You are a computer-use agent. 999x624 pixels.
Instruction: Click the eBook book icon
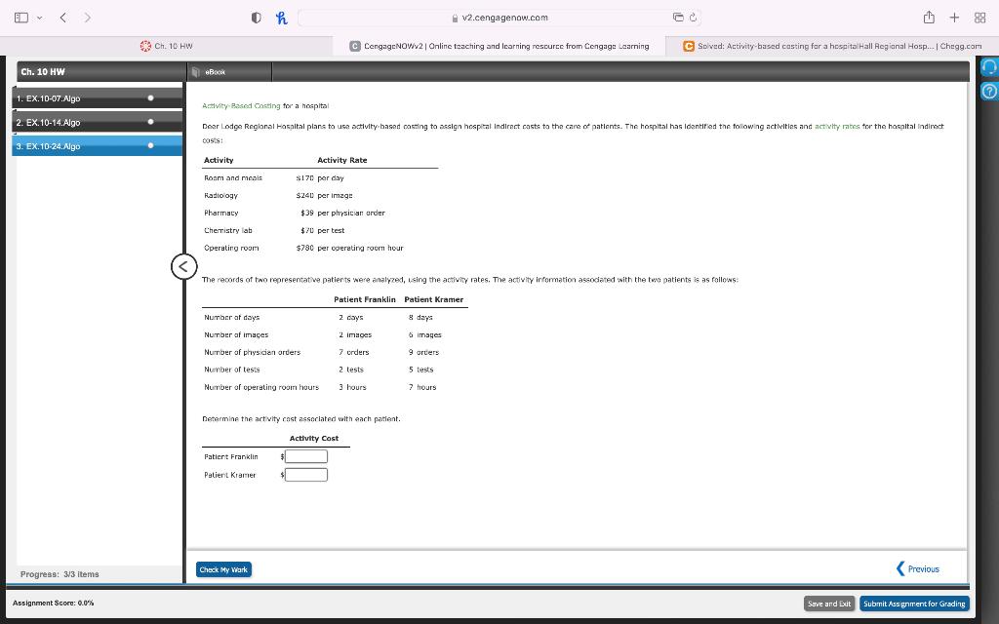[196, 72]
